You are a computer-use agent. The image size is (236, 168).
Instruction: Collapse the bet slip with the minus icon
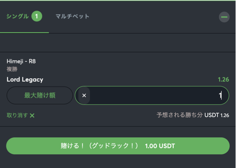tap(224, 17)
